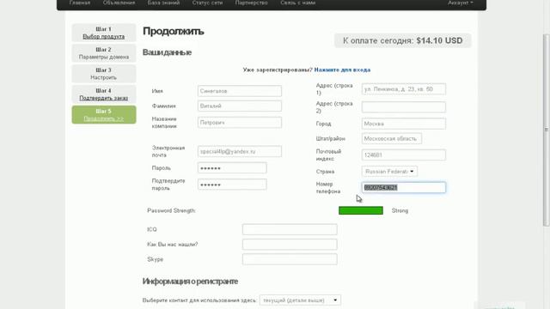Viewport: 550px width, 309px height.
Task: Focus the Город input field
Action: [x=404, y=124]
